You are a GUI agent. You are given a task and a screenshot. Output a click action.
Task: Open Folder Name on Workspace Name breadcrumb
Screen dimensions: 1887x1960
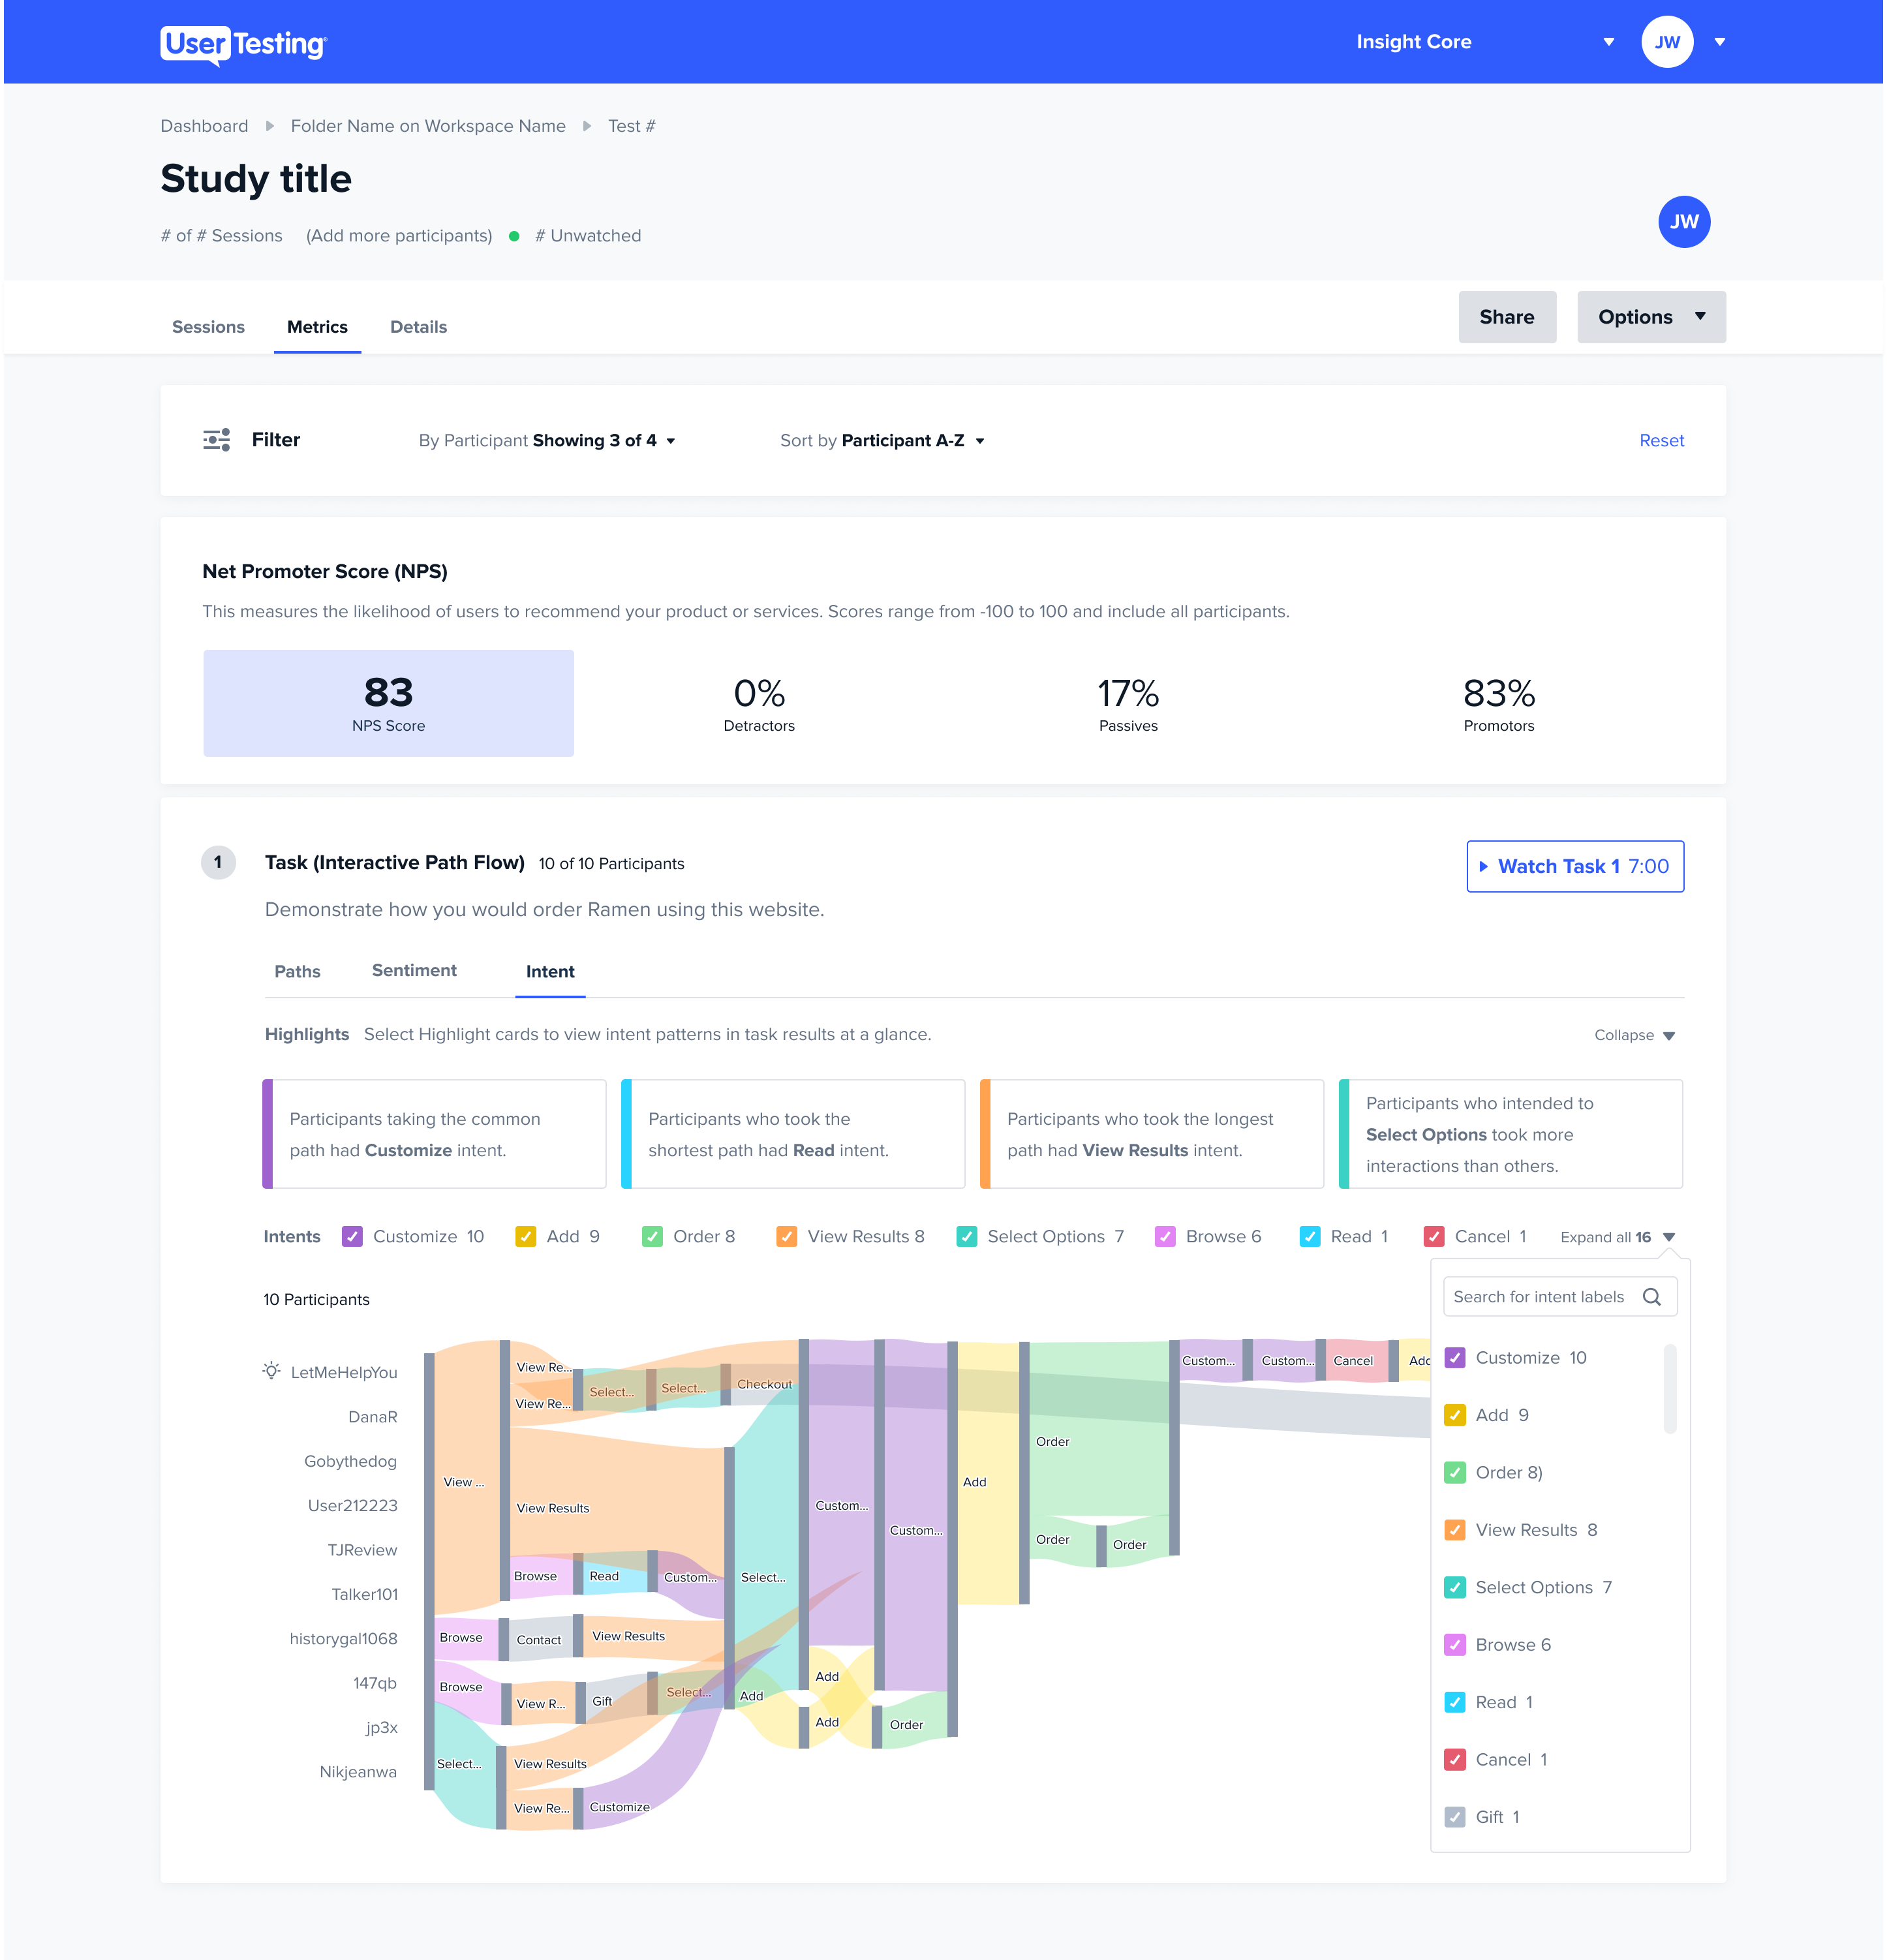[x=428, y=126]
